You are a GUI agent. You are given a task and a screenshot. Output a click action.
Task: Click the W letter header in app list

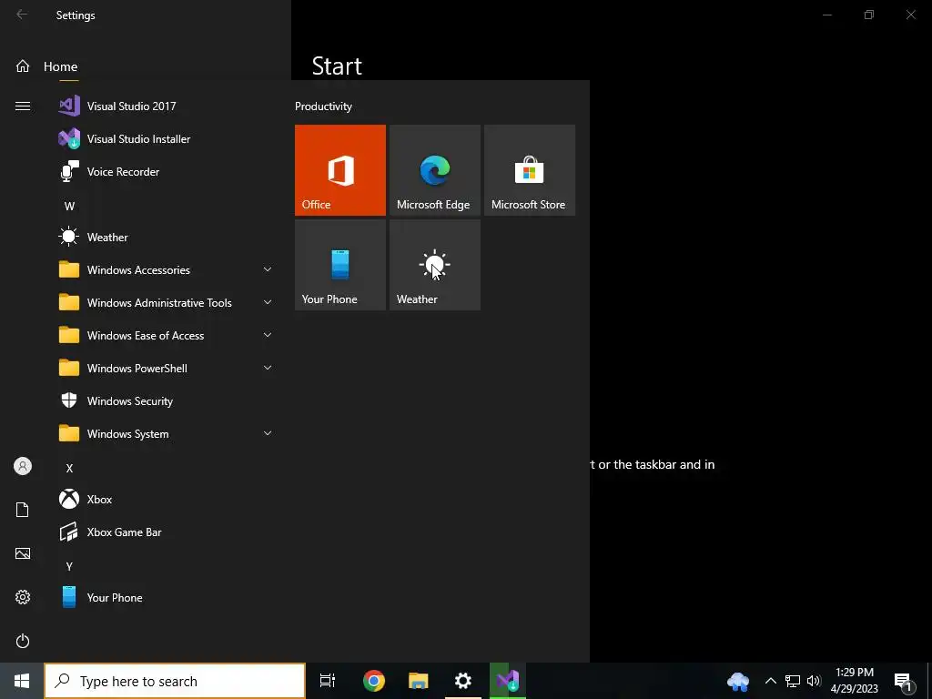[x=69, y=207]
